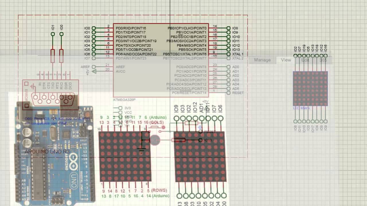Open the View tab

point(286,60)
